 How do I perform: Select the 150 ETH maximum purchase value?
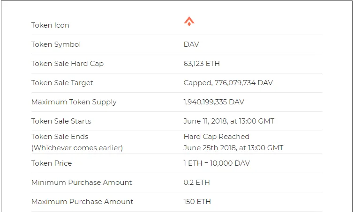(197, 201)
